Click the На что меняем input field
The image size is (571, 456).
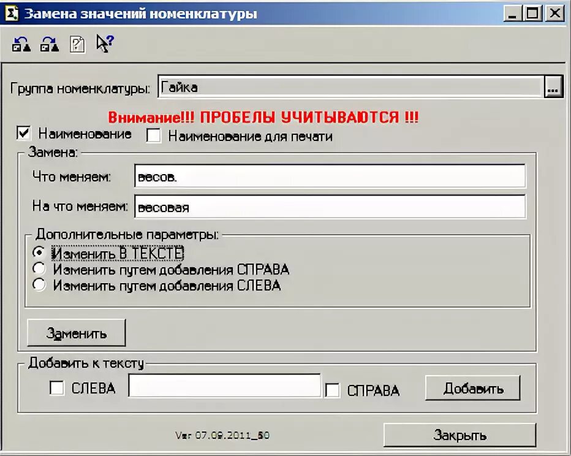pyautogui.click(x=330, y=207)
